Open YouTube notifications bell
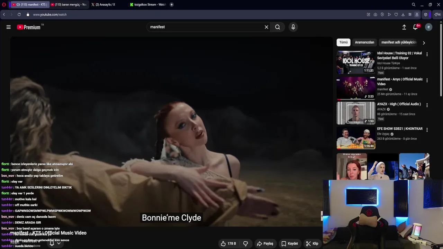The height and width of the screenshot is (249, 443). 416,27
